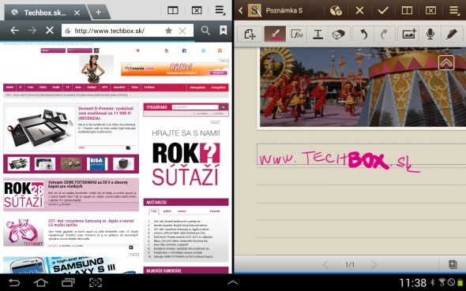Stop loading the page
466x291 pixels.
click(50, 30)
